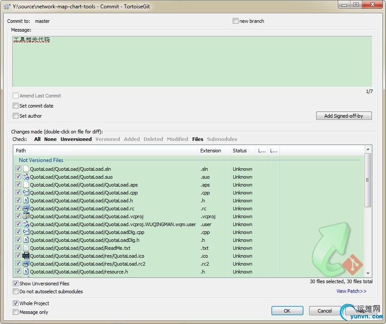Click the QuotaLoadDlg.h header file icon
The height and width of the screenshot is (324, 386).
(26, 240)
